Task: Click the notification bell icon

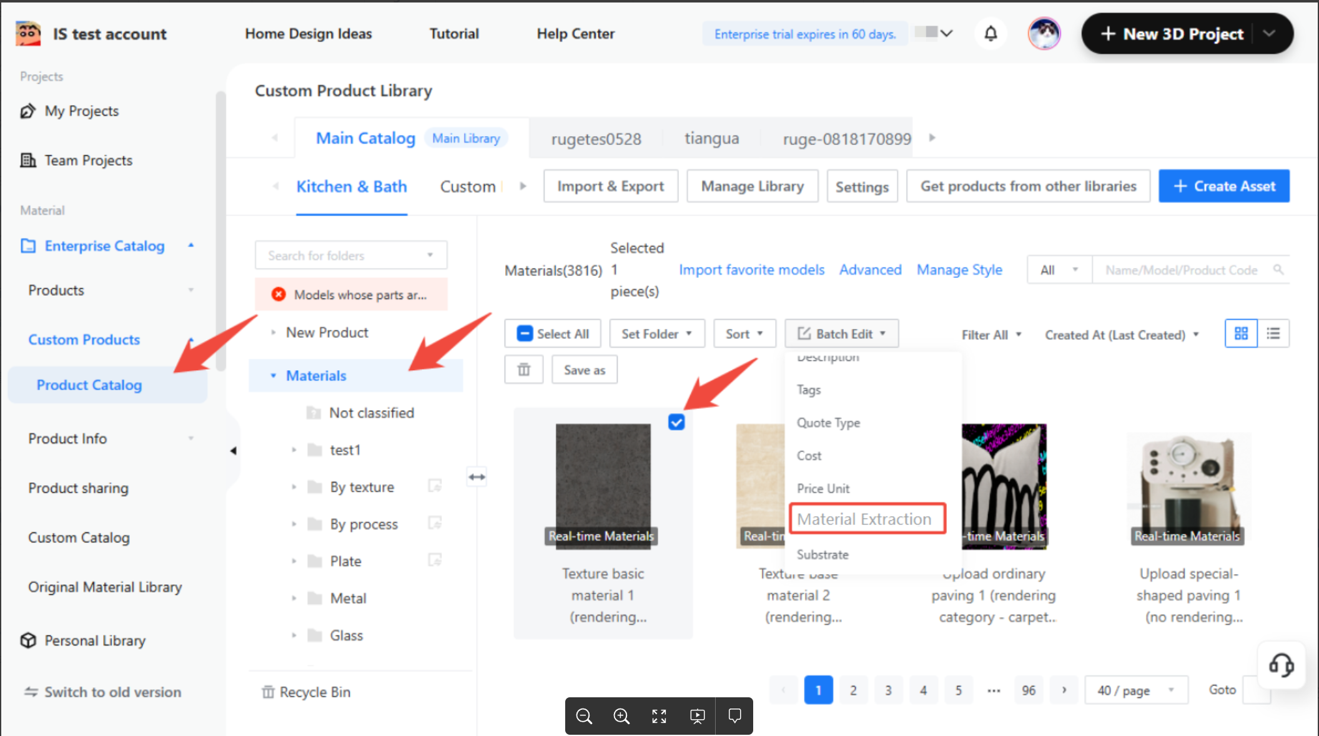Action: (x=990, y=34)
